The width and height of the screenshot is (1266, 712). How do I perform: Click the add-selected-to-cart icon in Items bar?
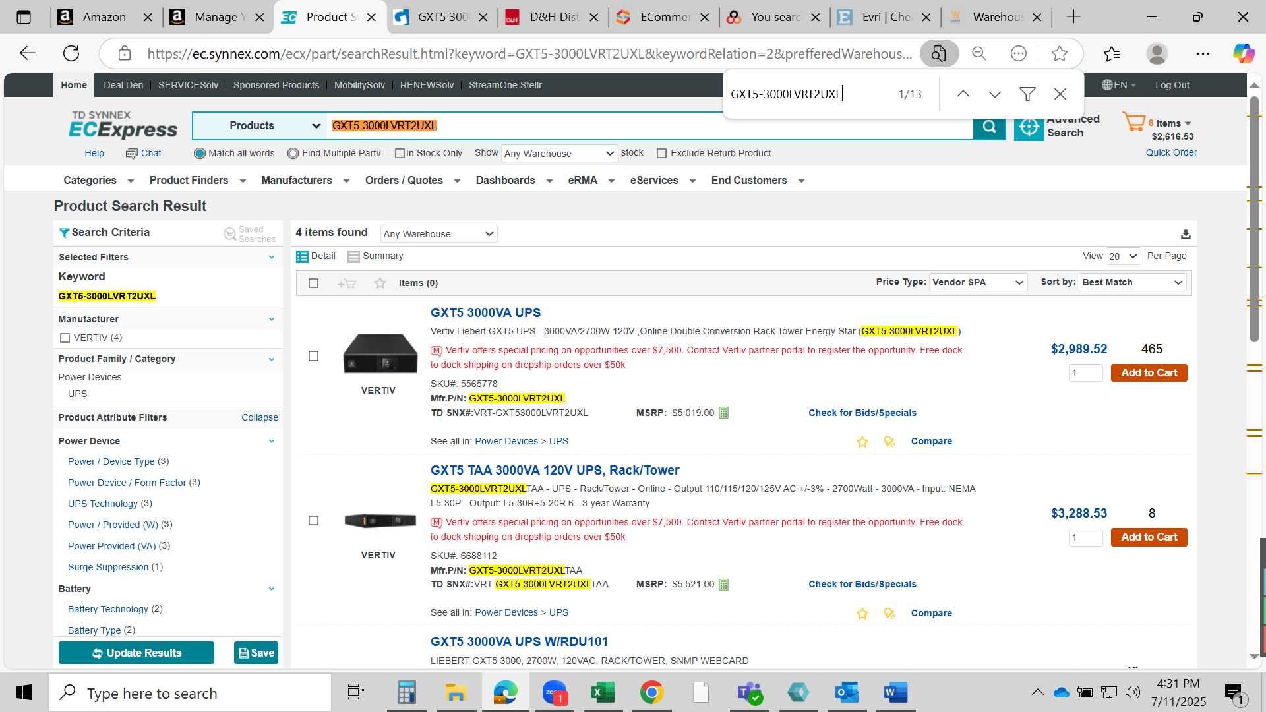tap(347, 283)
